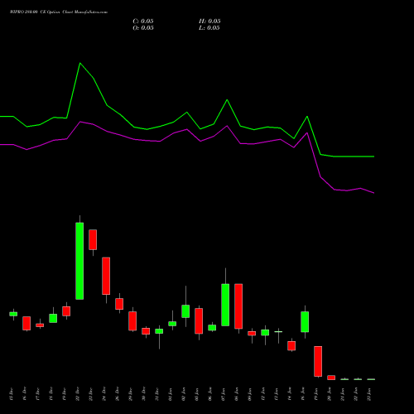
Task: Click the '06 Jan' date label
Action: click(x=210, y=394)
